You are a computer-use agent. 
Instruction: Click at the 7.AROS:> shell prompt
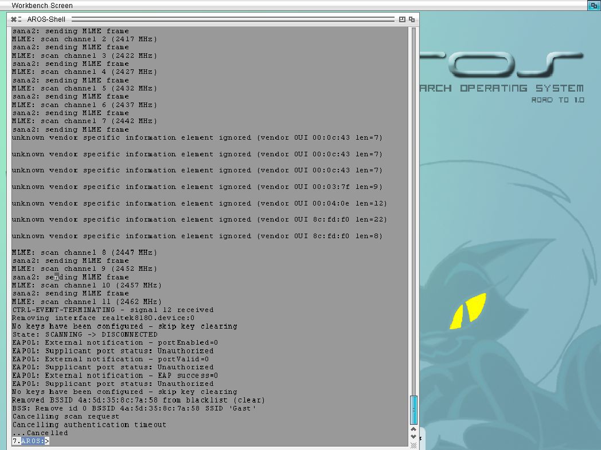[x=30, y=441]
